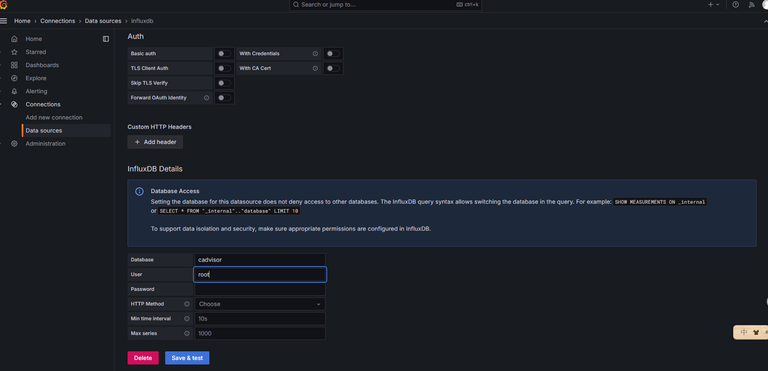Click the Administration gear icon
The width and height of the screenshot is (768, 371).
point(14,144)
